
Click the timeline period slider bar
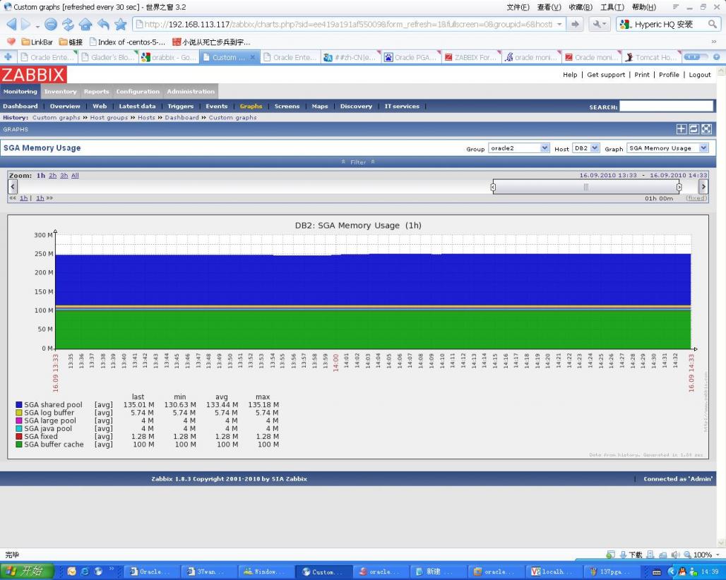pos(585,187)
